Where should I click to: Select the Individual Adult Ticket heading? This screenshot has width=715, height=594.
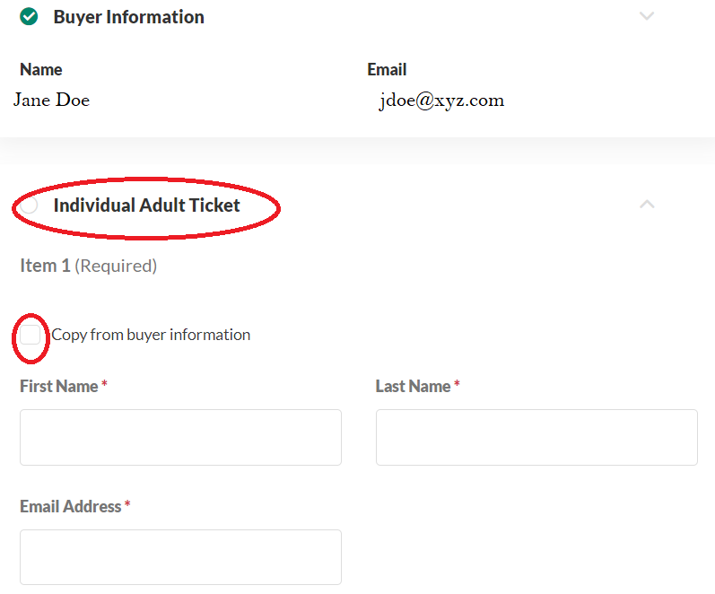coord(146,205)
